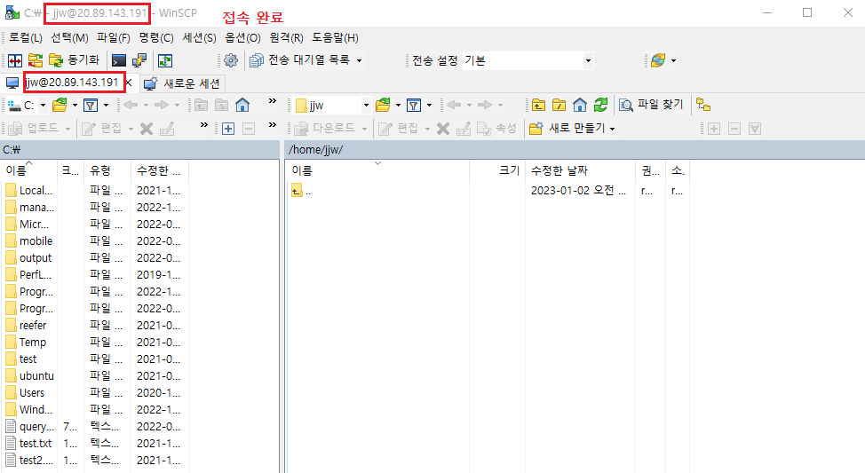Click the Synchronize Browsing toolbar icon
This screenshot has height=473, width=865.
click(36, 60)
